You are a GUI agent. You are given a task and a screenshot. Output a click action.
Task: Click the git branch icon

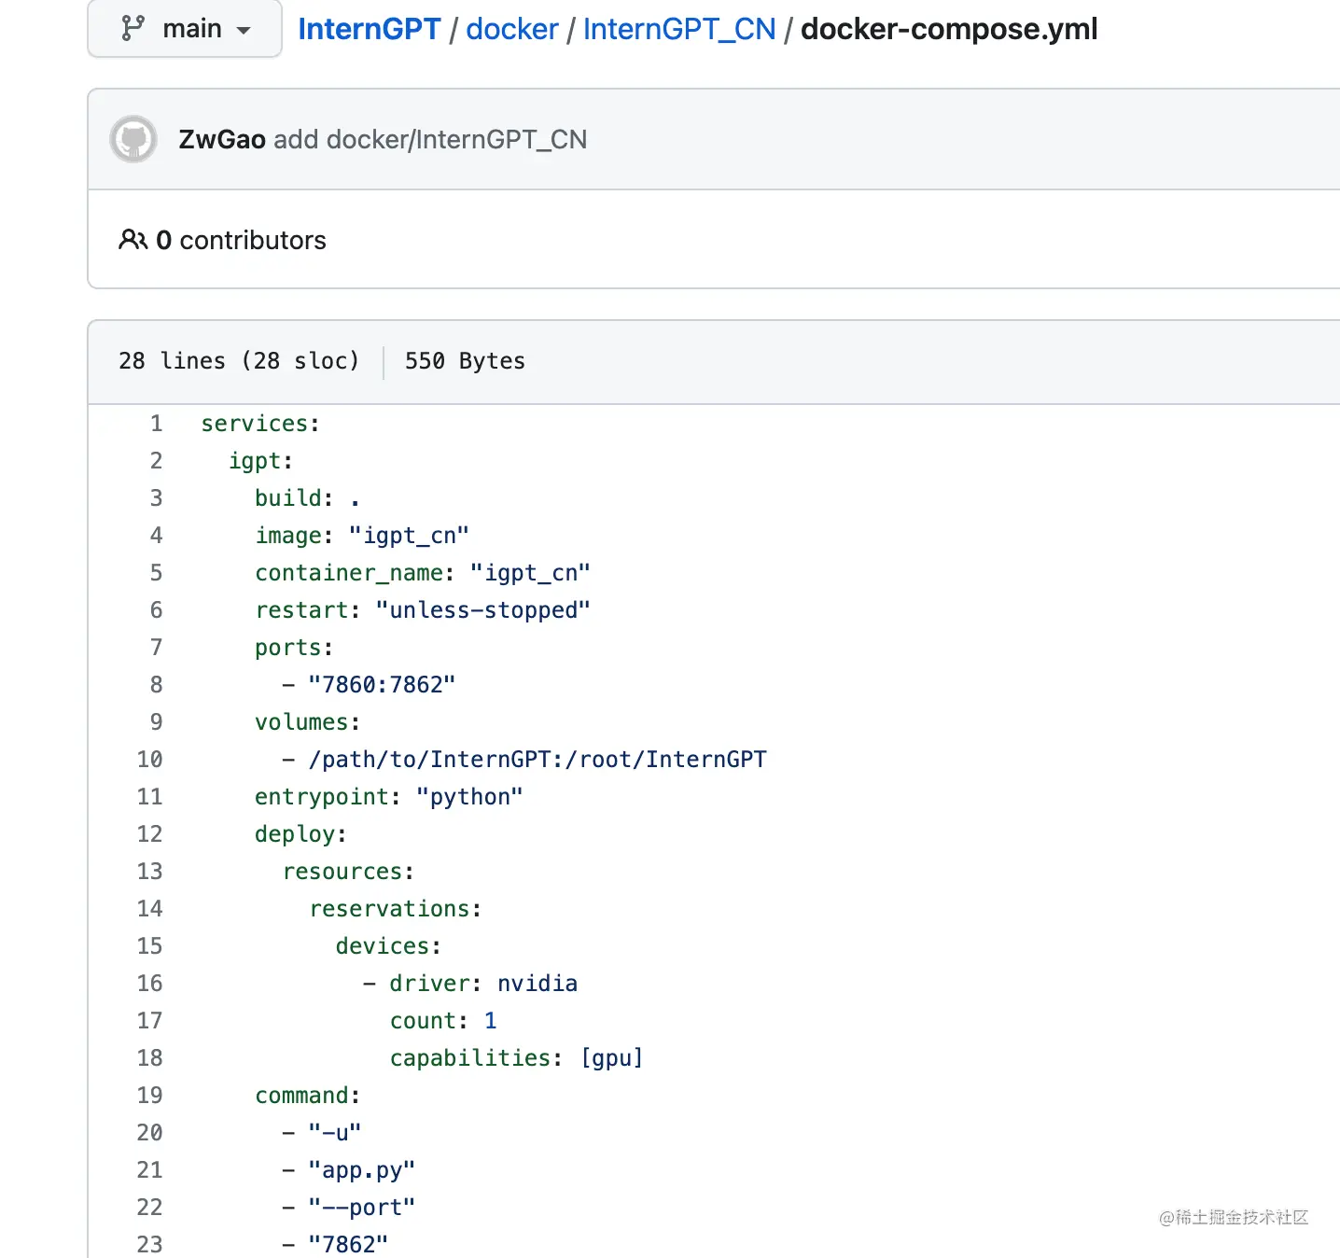click(133, 28)
